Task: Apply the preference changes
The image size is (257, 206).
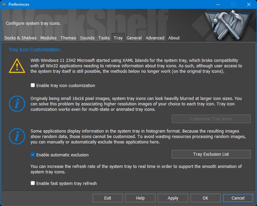Action: coord(173,198)
